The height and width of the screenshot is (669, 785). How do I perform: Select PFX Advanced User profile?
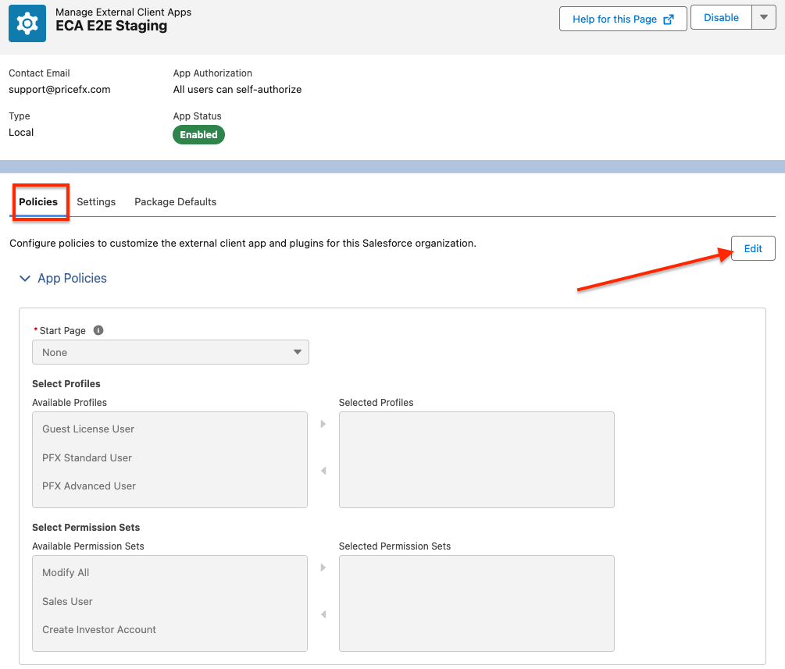(x=89, y=486)
